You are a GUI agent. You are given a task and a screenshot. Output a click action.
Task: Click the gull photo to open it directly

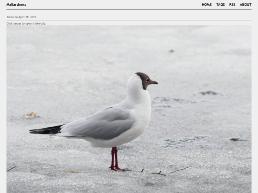click(129, 109)
